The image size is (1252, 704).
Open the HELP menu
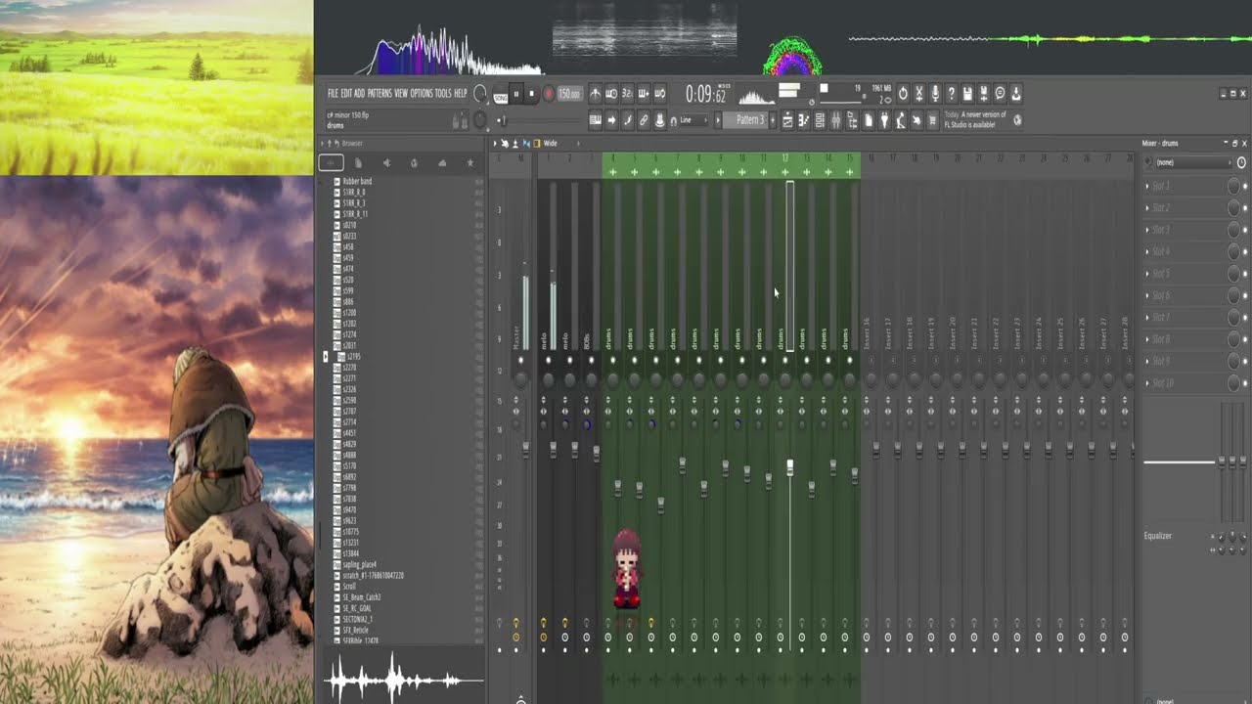pos(461,93)
